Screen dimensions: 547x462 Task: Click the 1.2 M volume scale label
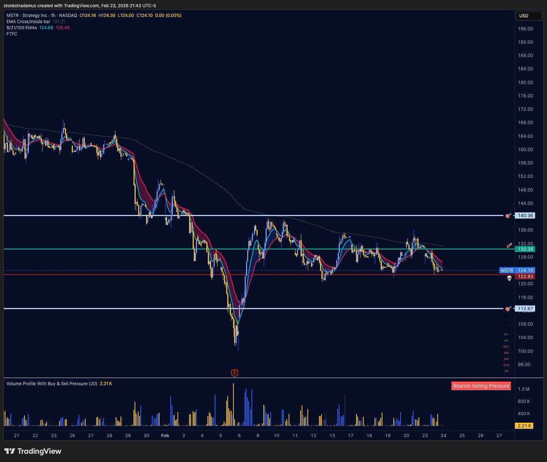(524, 389)
